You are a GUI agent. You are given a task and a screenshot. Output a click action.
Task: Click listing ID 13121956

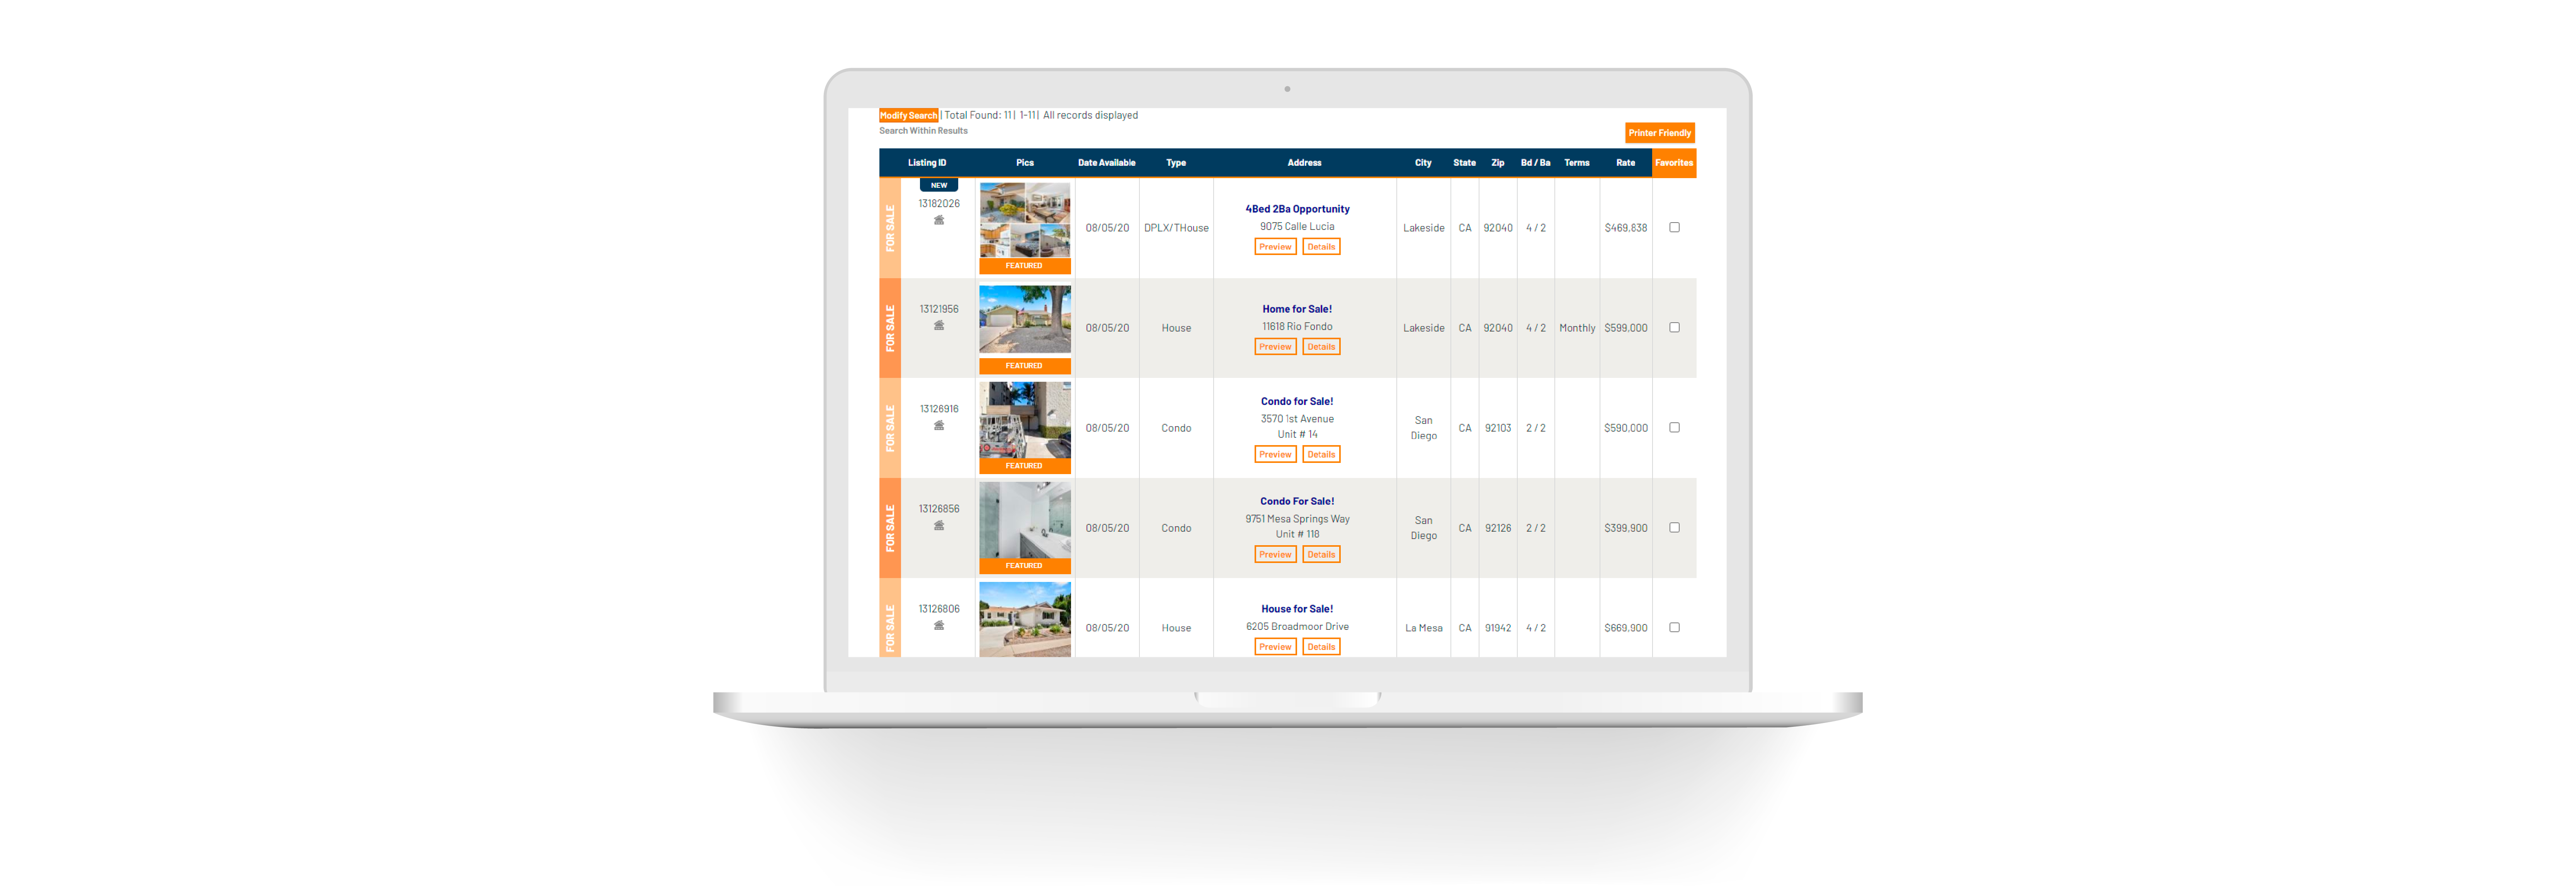point(939,309)
